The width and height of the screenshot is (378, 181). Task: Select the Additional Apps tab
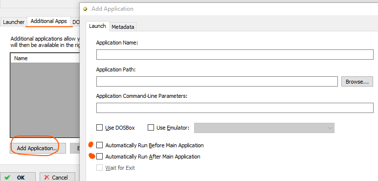(x=49, y=21)
